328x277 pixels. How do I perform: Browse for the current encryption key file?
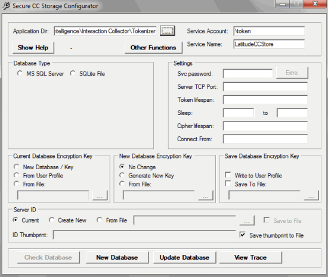[100, 195]
